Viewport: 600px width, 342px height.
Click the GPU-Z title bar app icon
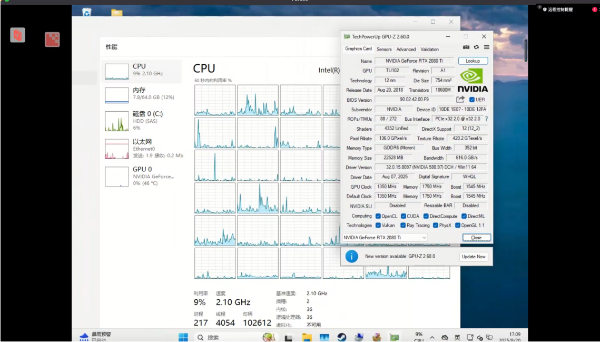[347, 37]
